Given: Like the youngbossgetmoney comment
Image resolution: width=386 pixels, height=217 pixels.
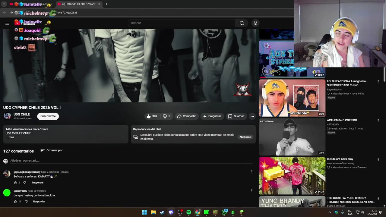Looking at the screenshot, I should coord(15,183).
